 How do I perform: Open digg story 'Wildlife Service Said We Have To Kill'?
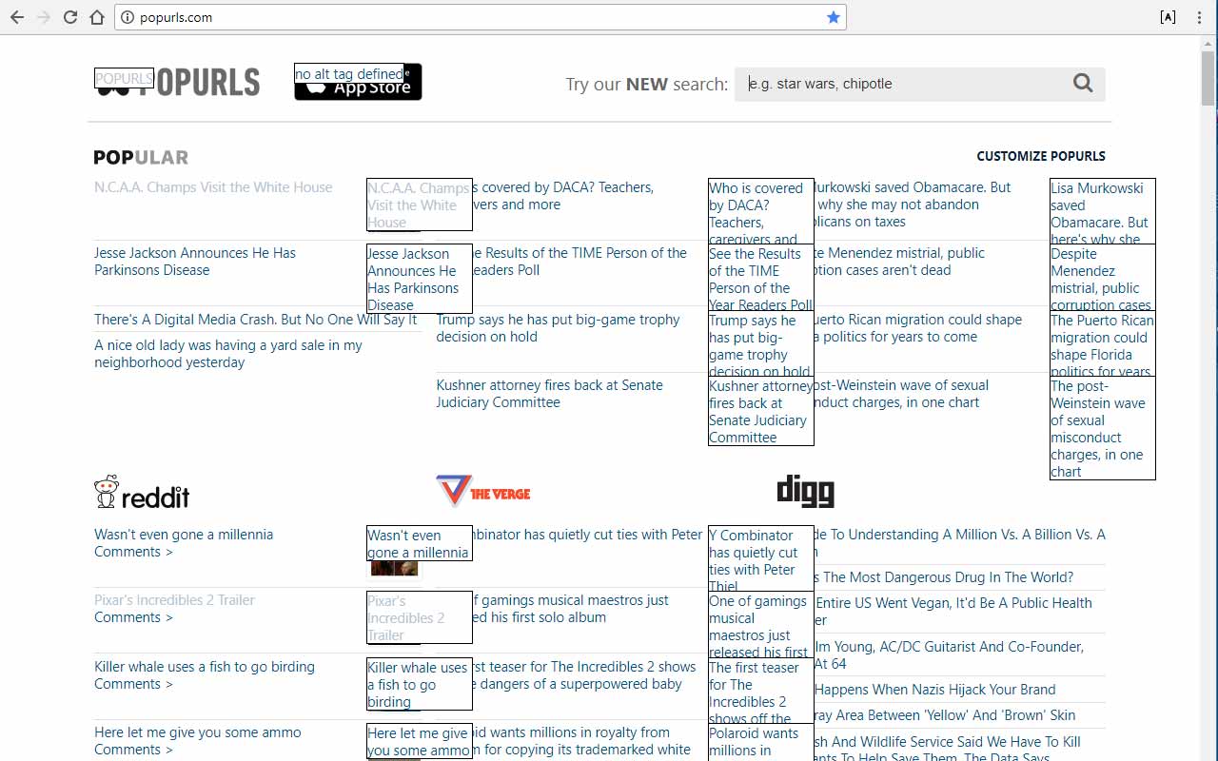click(x=948, y=750)
